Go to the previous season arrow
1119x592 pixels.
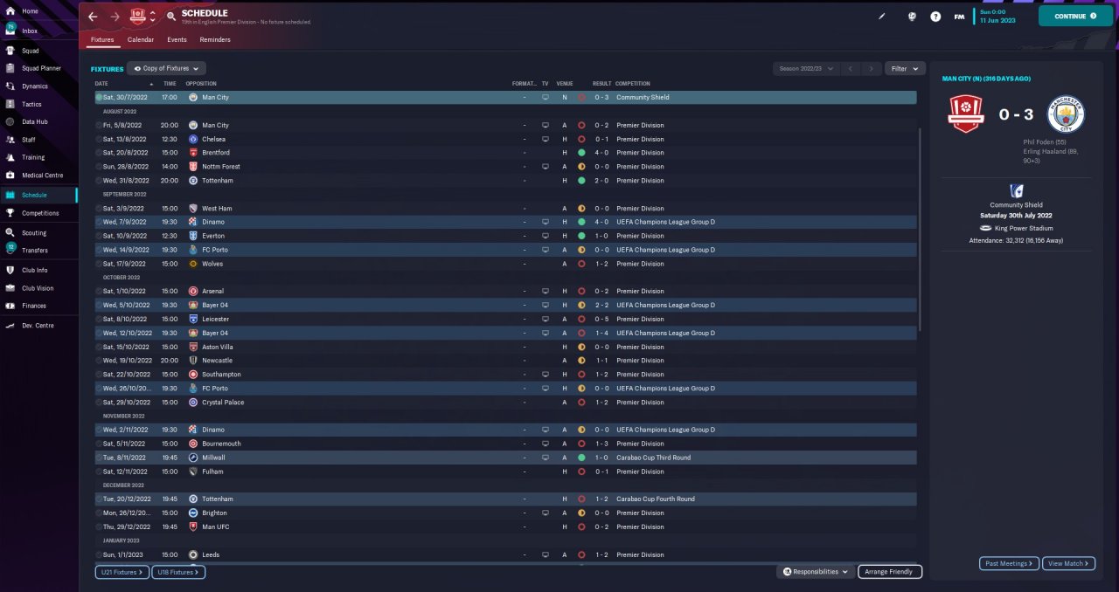851,68
